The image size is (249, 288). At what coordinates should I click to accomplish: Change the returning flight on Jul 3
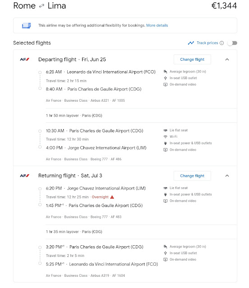point(192,176)
